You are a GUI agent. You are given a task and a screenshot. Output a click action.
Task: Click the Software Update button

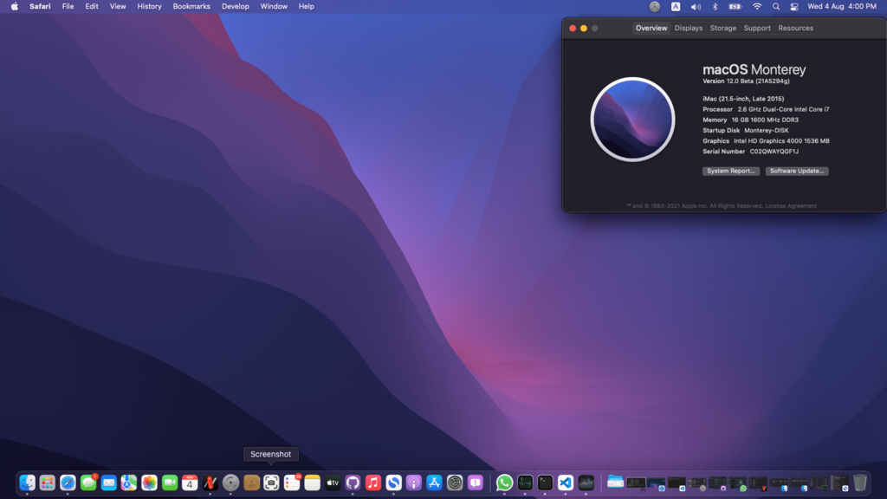point(797,171)
